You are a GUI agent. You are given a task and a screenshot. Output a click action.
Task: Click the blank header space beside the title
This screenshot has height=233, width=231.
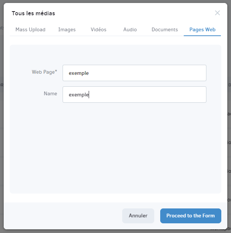pos(134,13)
